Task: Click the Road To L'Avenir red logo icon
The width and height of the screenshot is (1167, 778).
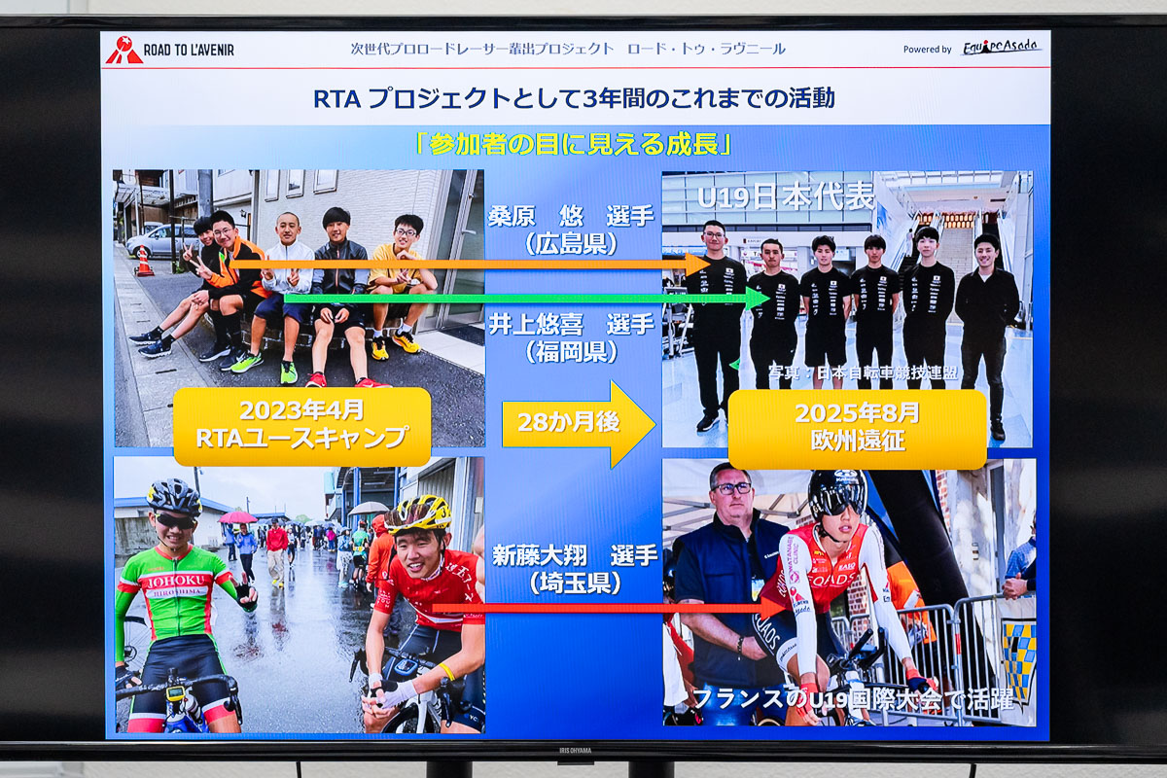Action: click(x=124, y=50)
